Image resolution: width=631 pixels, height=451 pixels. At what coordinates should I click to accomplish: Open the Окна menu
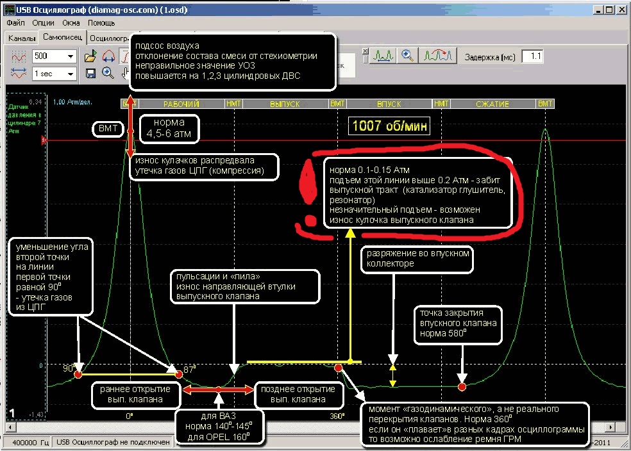click(71, 22)
